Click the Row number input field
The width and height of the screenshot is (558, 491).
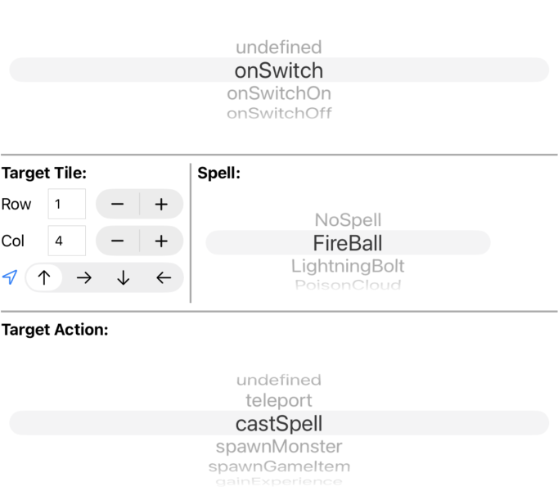(66, 204)
